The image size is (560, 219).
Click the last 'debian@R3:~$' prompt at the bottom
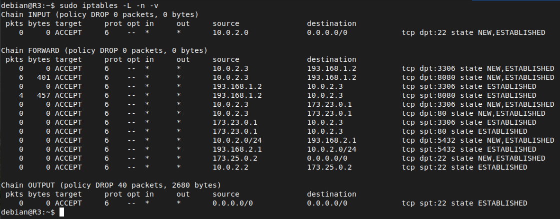[28, 212]
